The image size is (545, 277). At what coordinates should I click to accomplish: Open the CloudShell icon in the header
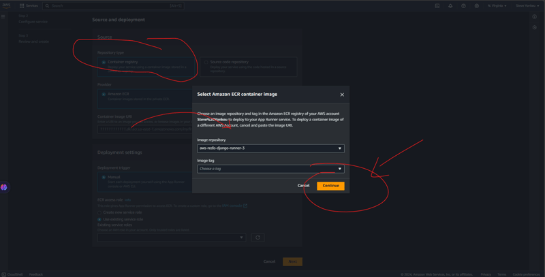[437, 6]
